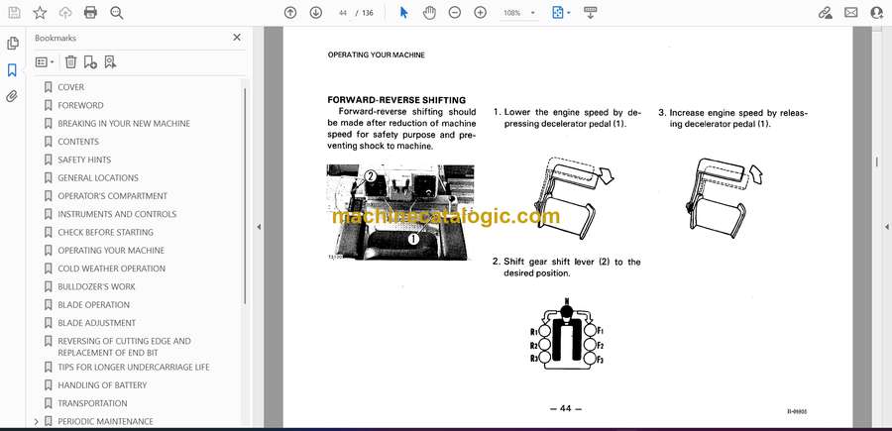892x431 pixels.
Task: Open SAFETY HINTS bookmark
Action: (x=84, y=160)
